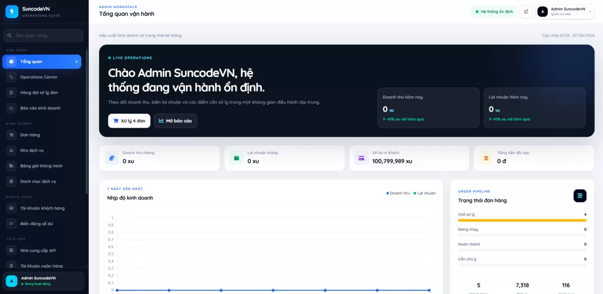Click the Xử lý 4 đơn button
The width and height of the screenshot is (603, 294).
pos(129,121)
